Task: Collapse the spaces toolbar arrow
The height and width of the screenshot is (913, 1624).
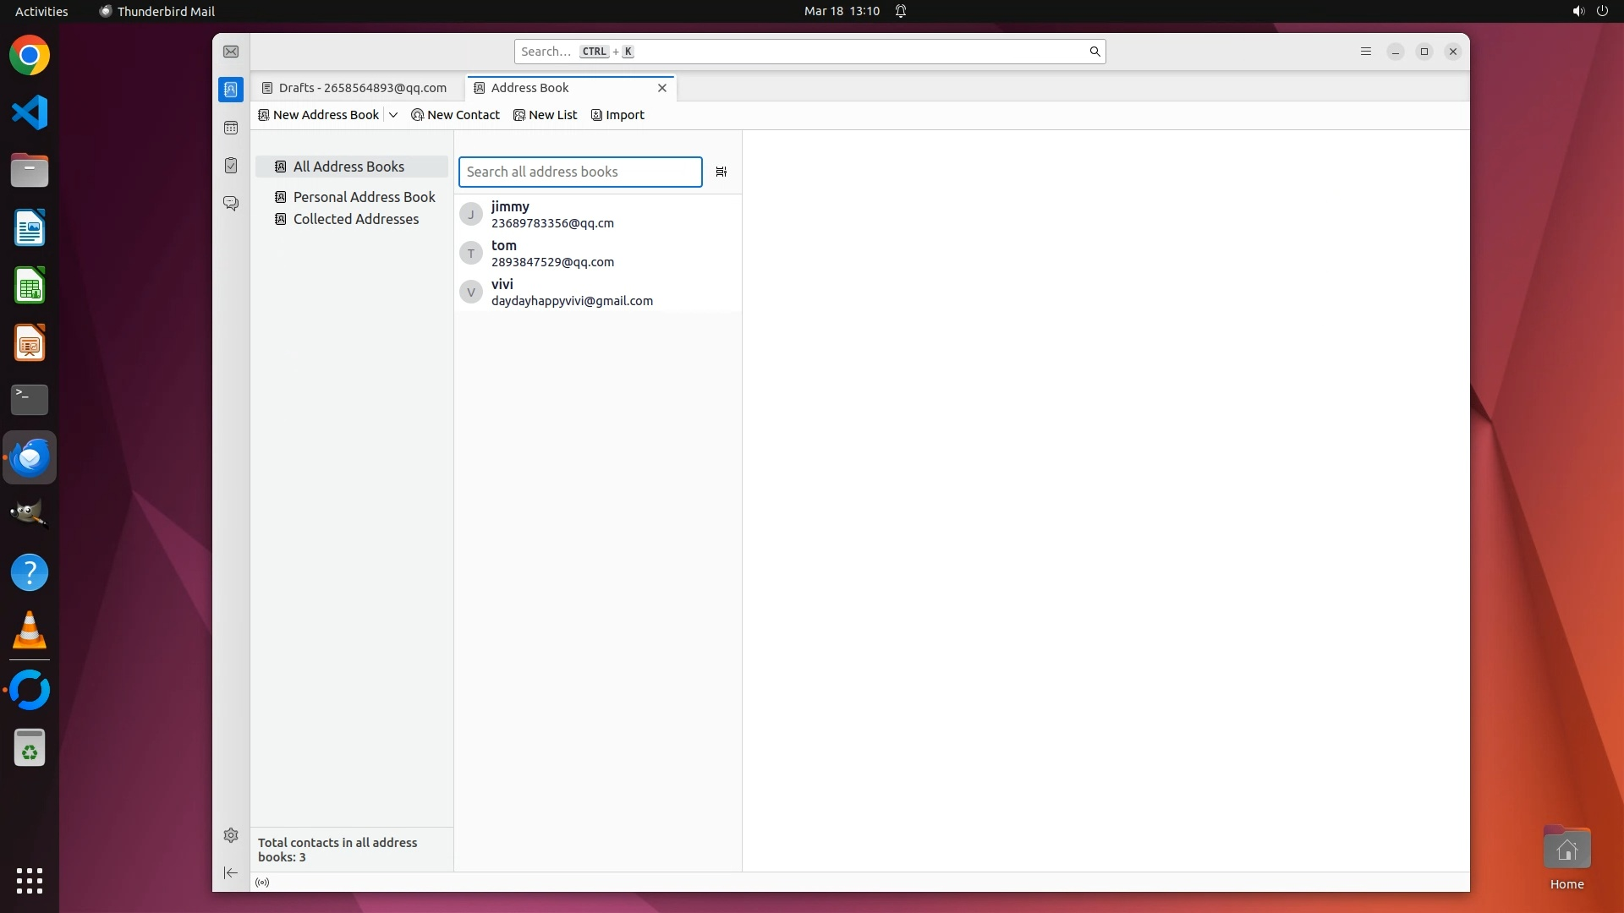Action: pyautogui.click(x=231, y=872)
